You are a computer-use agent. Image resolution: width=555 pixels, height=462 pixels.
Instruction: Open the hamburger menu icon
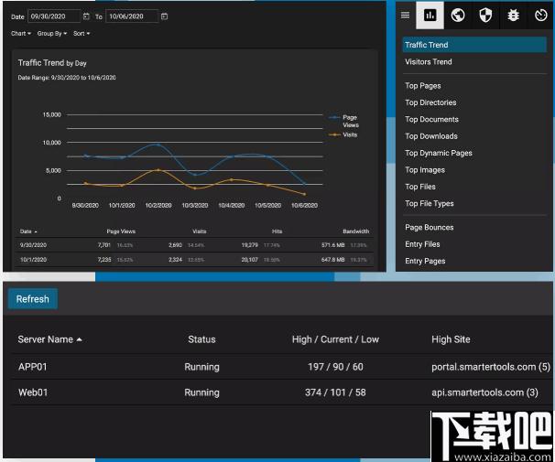coord(405,16)
